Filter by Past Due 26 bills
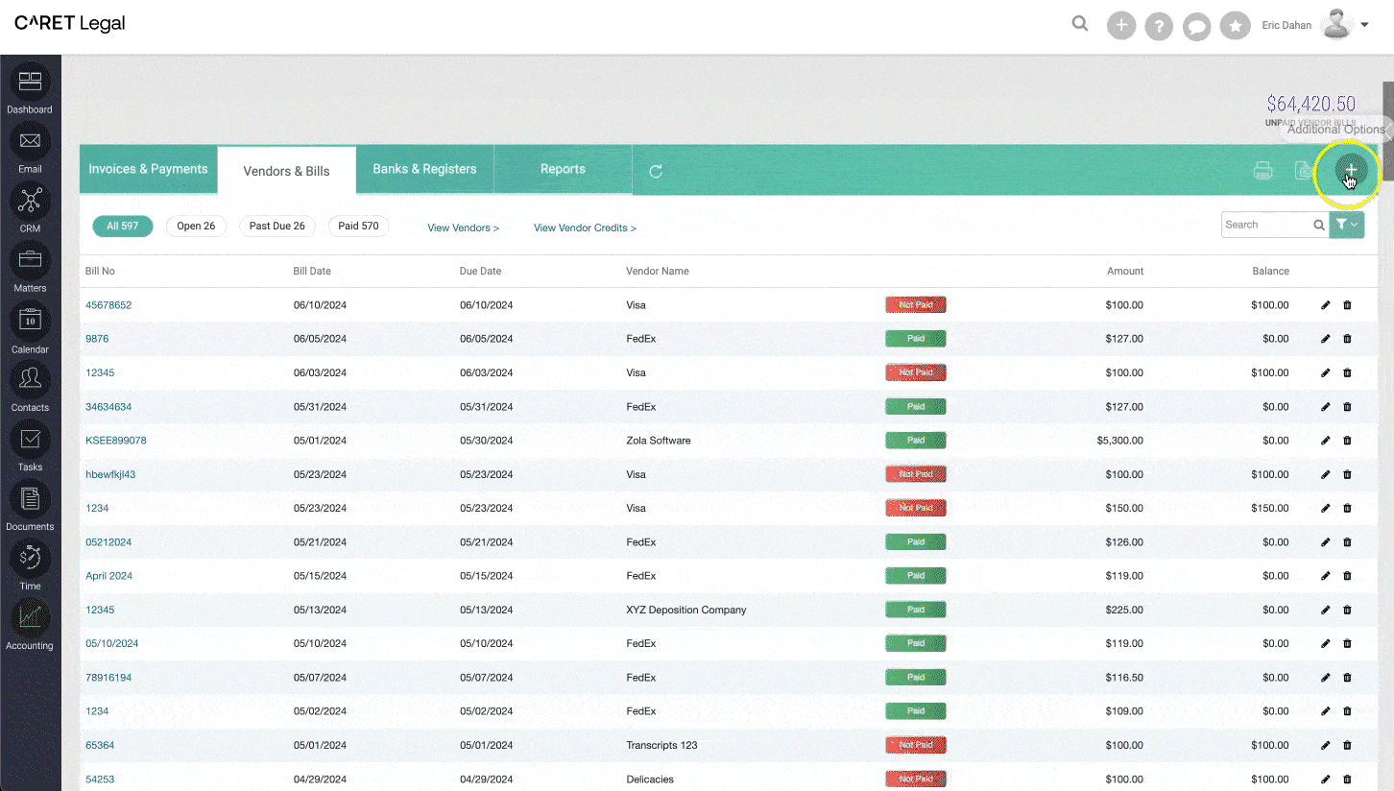The width and height of the screenshot is (1394, 791). [x=276, y=227]
